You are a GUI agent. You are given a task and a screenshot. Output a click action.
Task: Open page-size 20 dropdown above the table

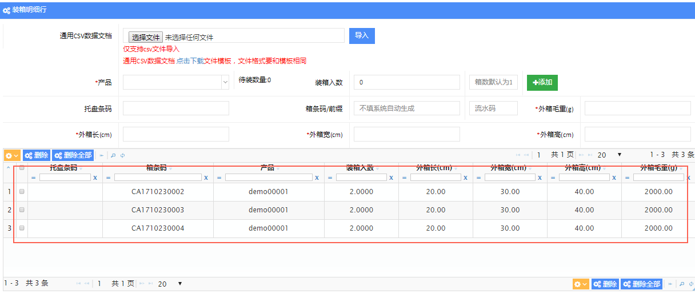click(x=609, y=155)
